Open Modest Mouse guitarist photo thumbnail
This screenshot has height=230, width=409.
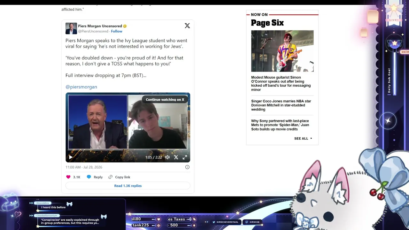click(x=282, y=51)
